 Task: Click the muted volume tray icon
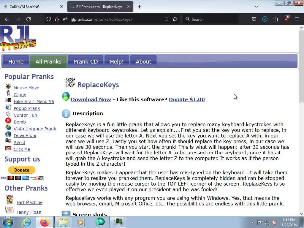click(274, 223)
